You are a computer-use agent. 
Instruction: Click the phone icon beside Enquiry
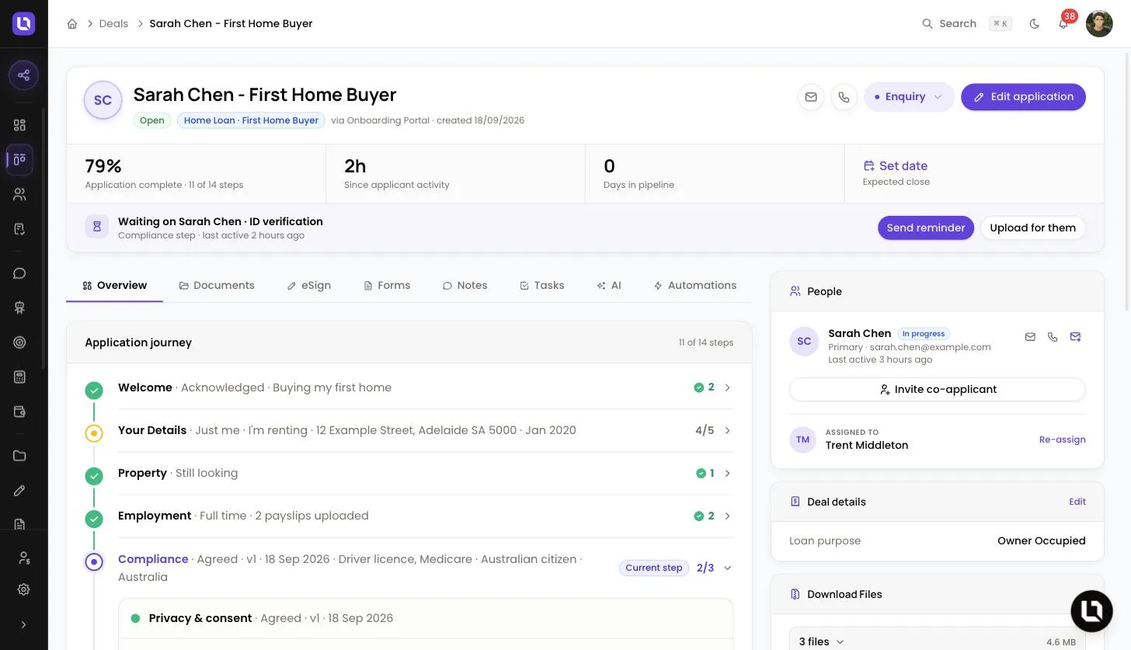[x=844, y=97]
